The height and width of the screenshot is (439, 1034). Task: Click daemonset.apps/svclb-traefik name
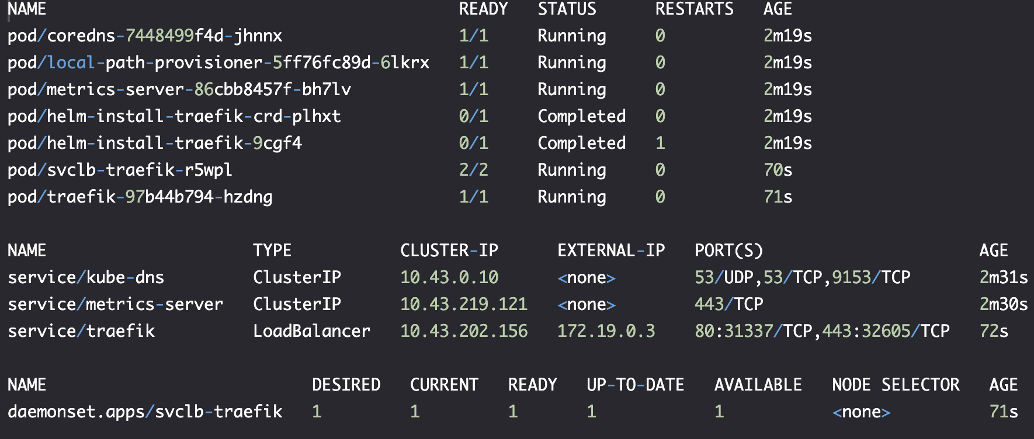[145, 412]
